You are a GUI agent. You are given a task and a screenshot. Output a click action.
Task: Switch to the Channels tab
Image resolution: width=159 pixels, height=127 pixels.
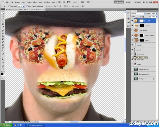coord(141,11)
